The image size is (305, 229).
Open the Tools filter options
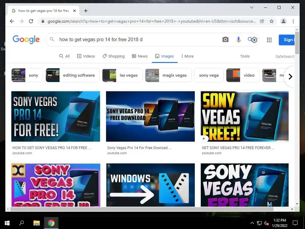coord(245,56)
